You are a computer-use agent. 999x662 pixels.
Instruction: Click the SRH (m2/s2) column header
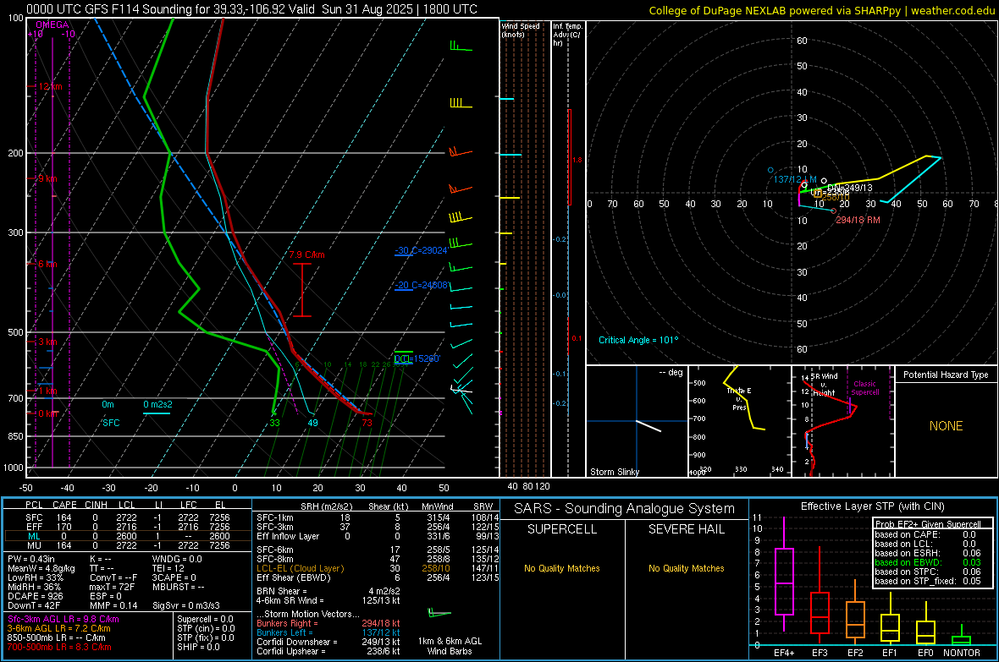326,506
